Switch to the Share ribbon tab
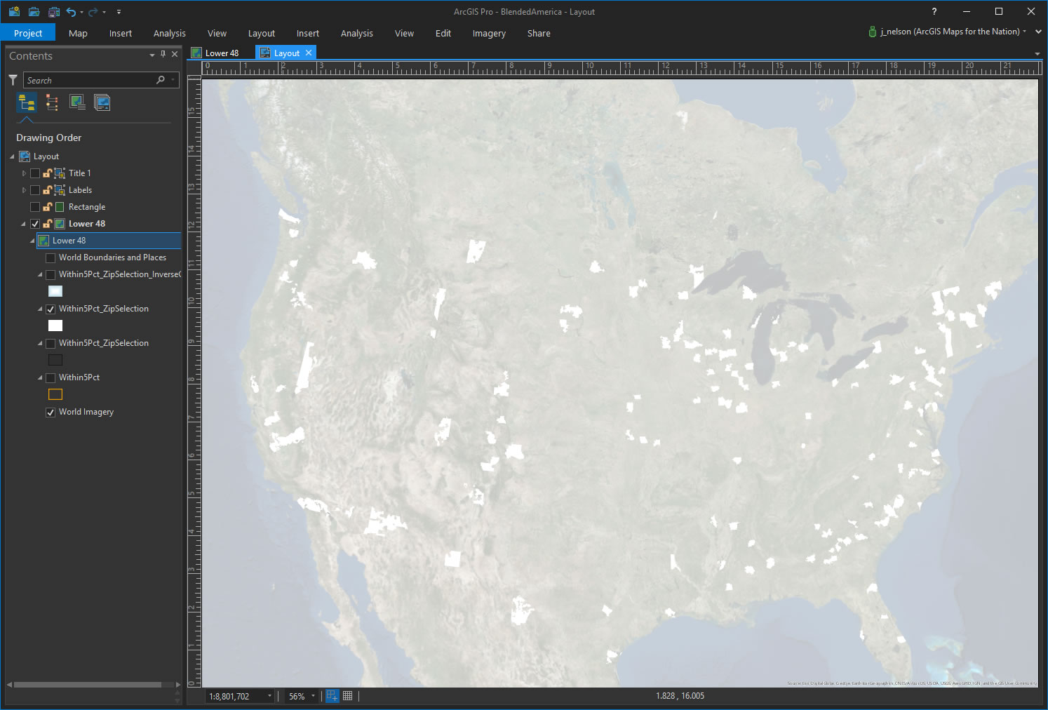Image resolution: width=1048 pixels, height=710 pixels. (539, 33)
